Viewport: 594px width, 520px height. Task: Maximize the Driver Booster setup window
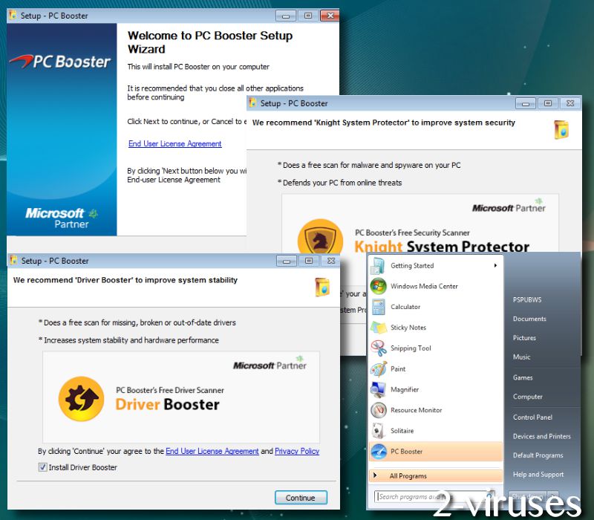click(x=309, y=261)
